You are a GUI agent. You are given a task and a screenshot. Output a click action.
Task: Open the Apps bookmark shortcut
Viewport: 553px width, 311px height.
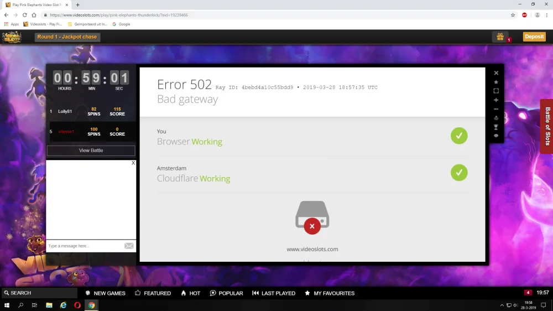click(x=11, y=24)
